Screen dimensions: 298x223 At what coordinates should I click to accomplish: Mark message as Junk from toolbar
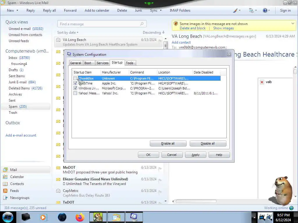tap(138, 10)
